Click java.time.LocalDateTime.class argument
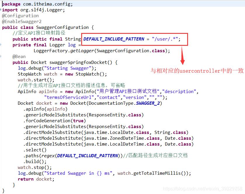The height and width of the screenshot is (194, 245). pos(121,144)
